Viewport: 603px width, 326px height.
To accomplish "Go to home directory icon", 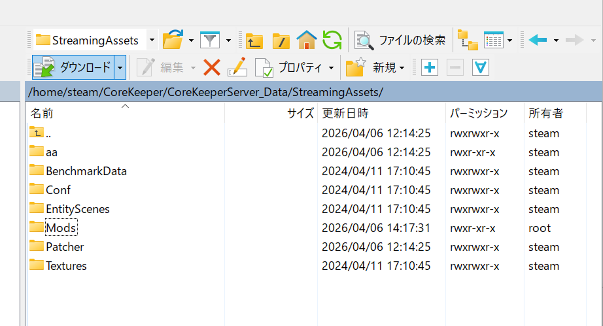I will 306,41.
